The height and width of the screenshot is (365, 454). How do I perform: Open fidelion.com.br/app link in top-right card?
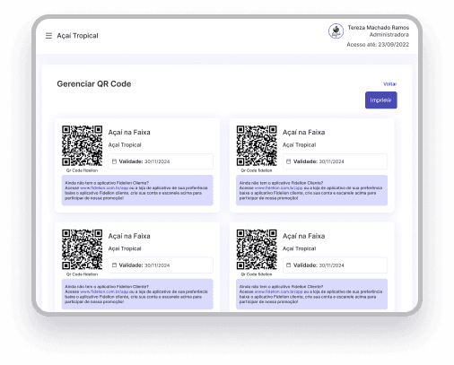coord(278,188)
